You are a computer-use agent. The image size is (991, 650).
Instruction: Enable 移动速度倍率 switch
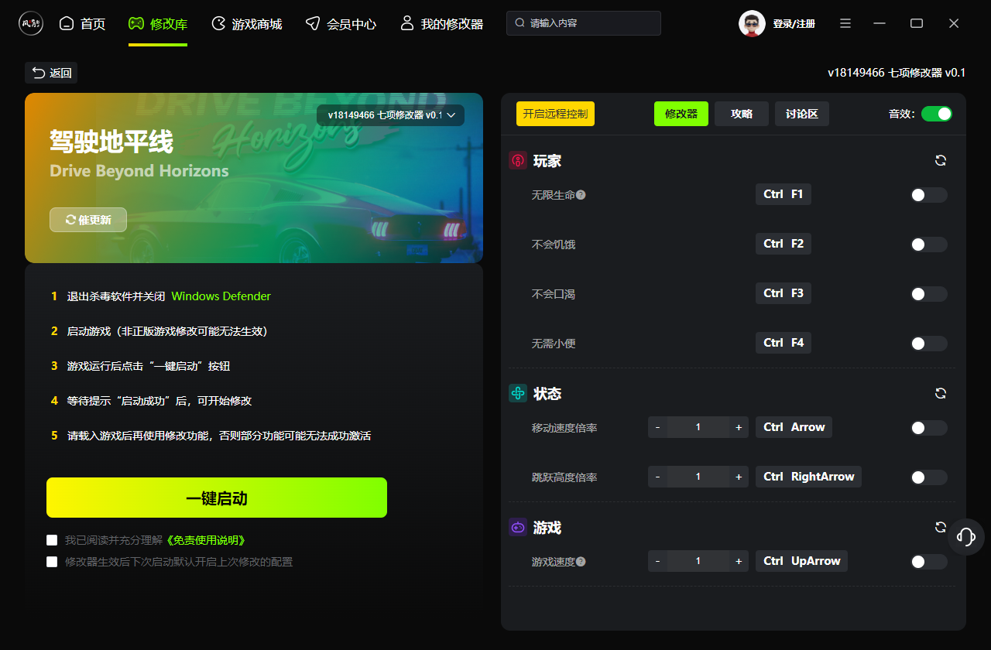[928, 428]
